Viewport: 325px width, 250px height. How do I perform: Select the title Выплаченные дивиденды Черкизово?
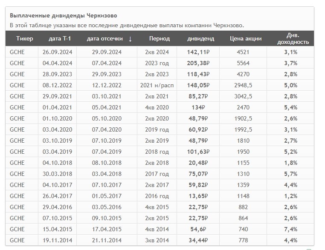pos(64,15)
